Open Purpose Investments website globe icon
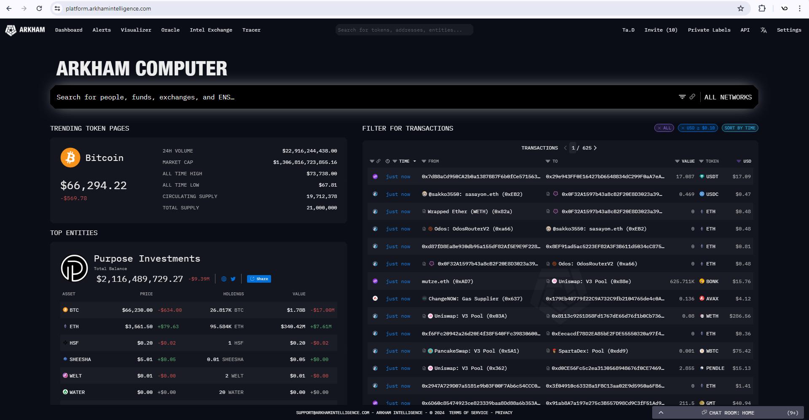 [x=224, y=279]
